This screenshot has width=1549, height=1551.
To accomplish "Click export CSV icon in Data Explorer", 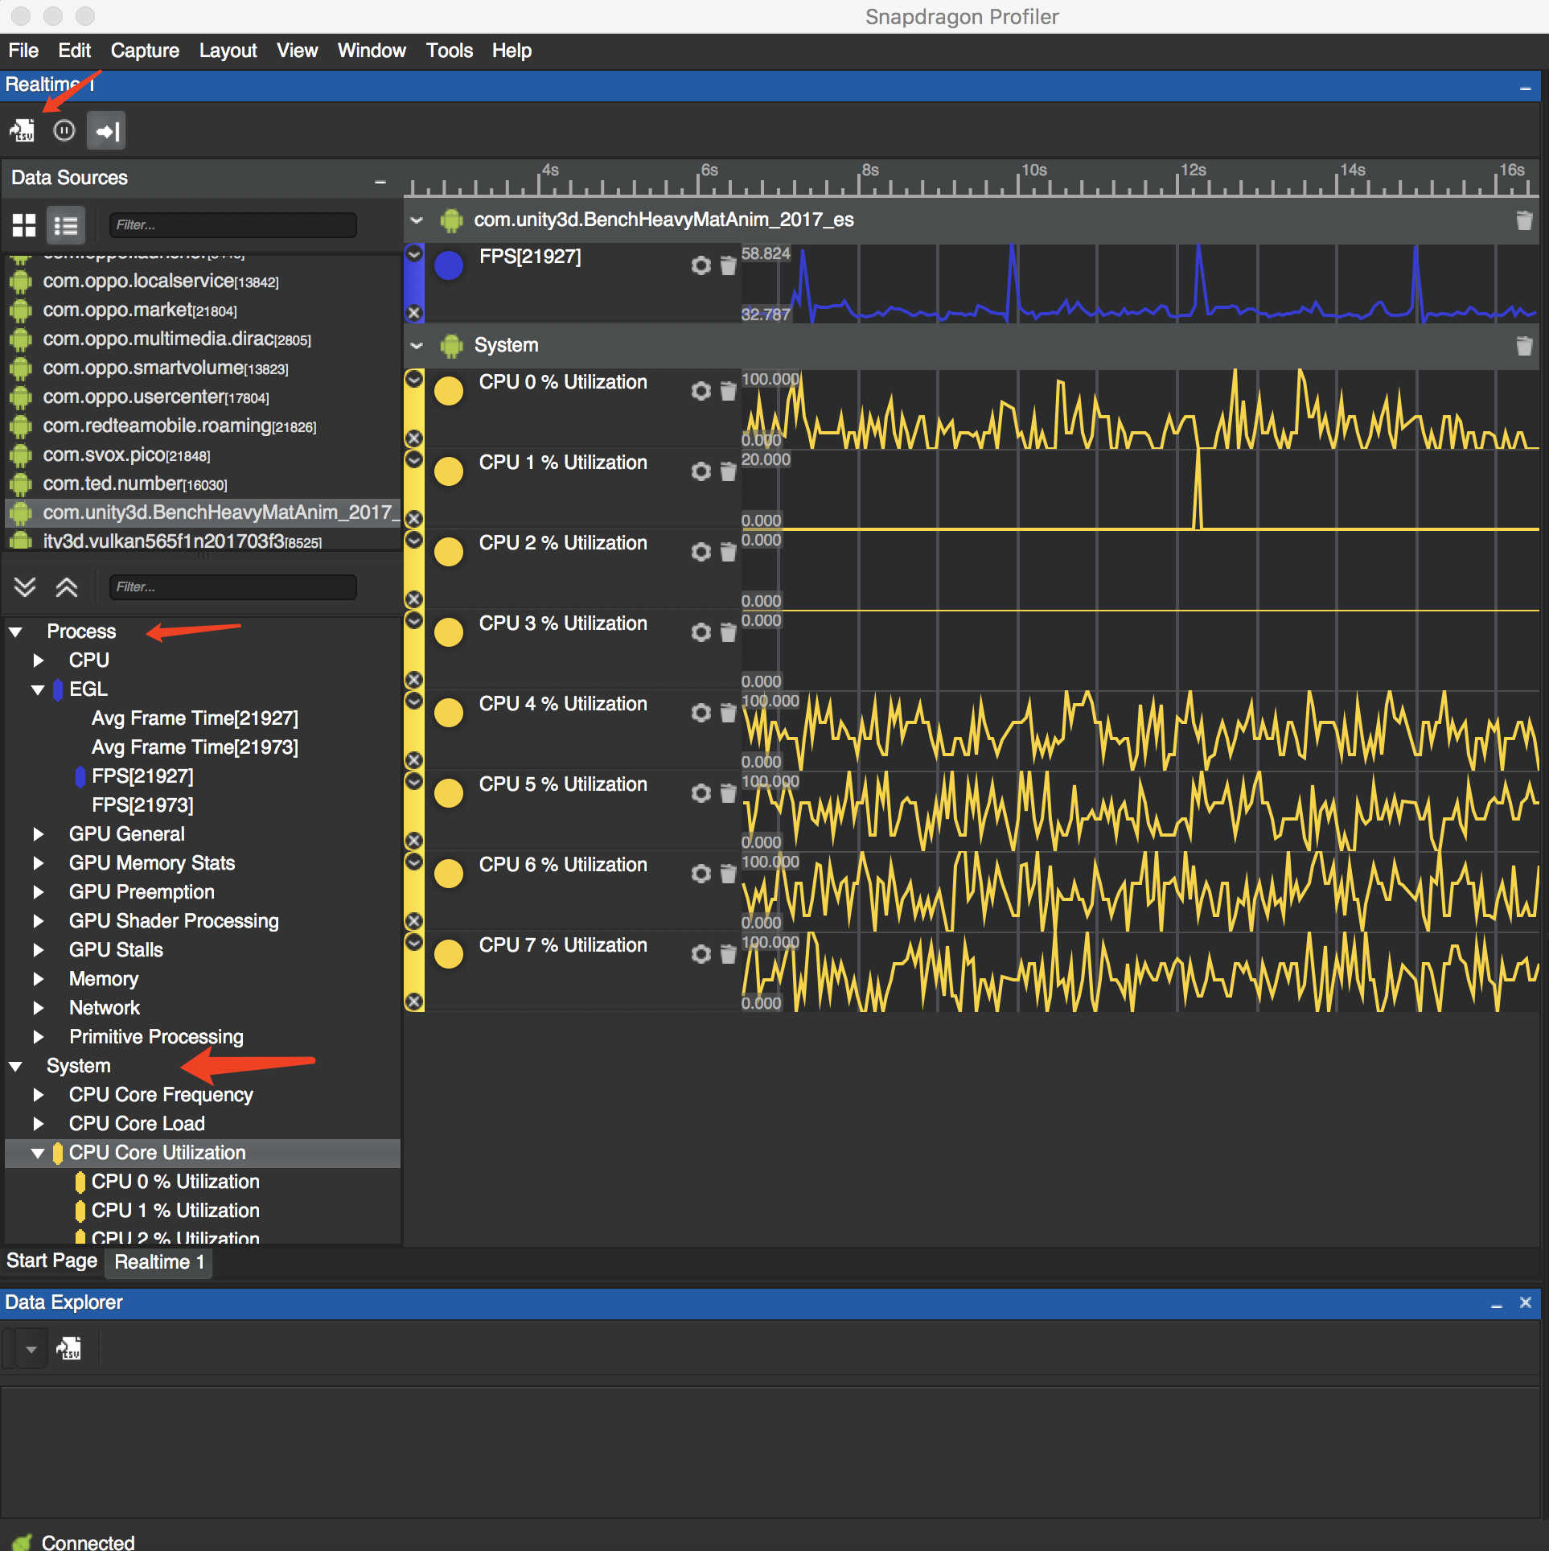I will click(69, 1348).
